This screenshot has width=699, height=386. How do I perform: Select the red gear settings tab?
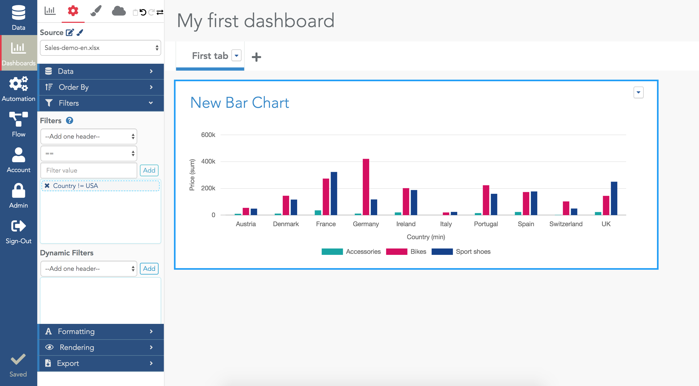click(x=73, y=11)
